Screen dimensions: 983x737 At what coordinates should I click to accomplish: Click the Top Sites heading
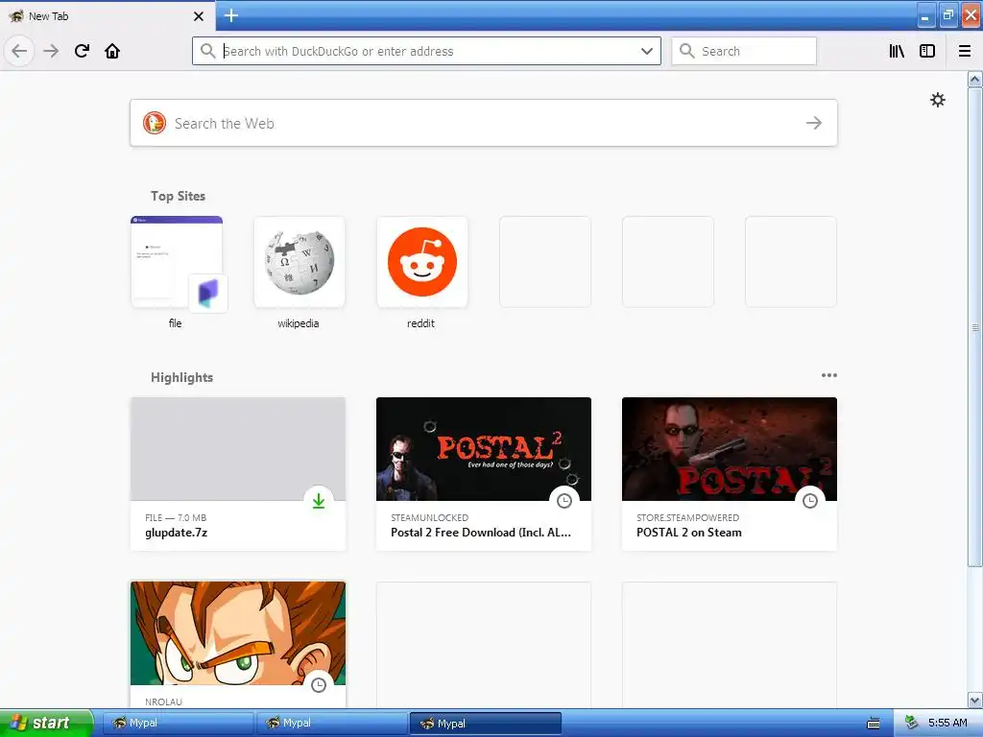178,196
